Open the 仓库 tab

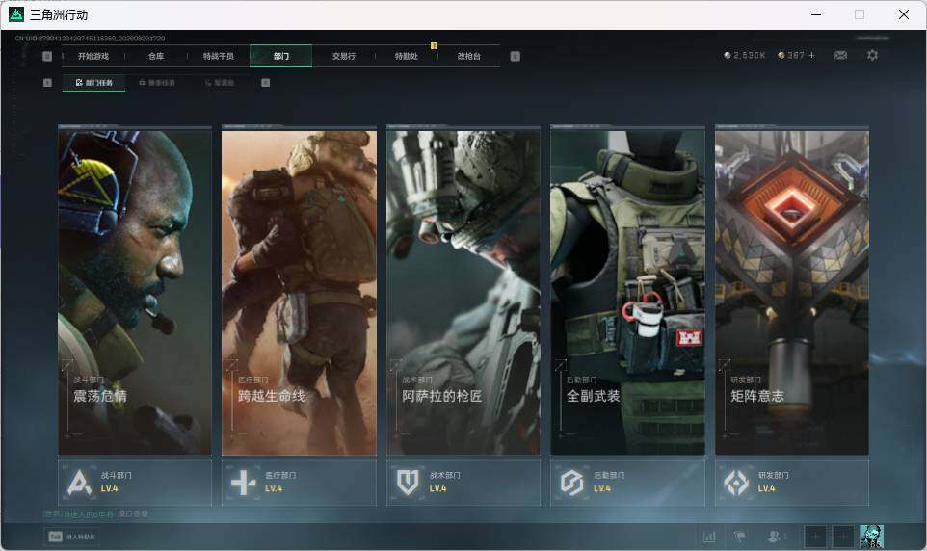[156, 56]
